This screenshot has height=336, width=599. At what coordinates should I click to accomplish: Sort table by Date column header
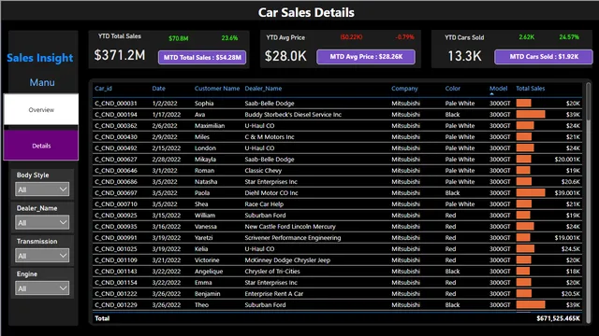[x=158, y=89]
